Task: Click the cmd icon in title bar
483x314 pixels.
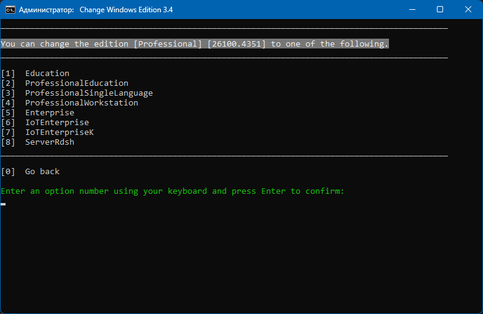Action: click(x=10, y=10)
